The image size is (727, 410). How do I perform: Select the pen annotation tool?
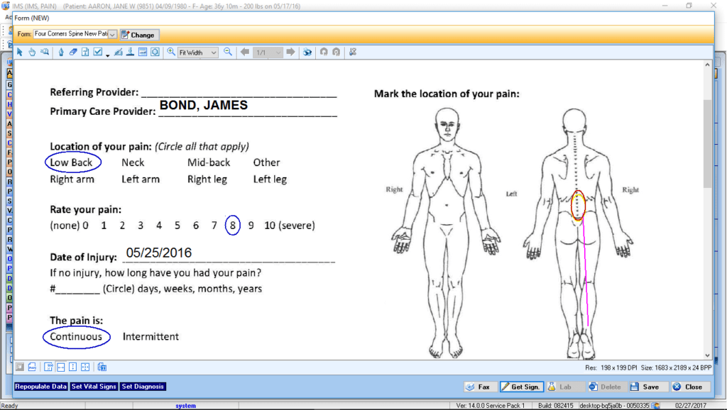click(x=61, y=52)
